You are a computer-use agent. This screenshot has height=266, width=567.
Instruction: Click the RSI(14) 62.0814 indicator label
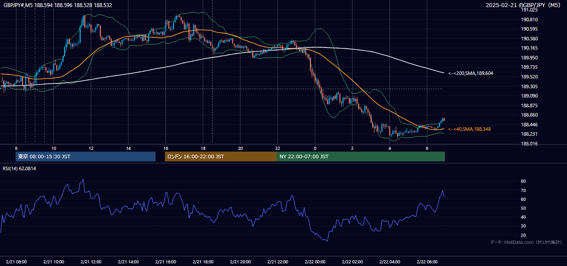click(20, 168)
